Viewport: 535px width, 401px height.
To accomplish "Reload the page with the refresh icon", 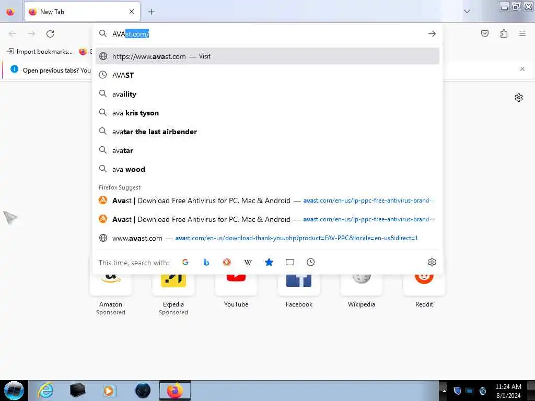I will tap(50, 34).
